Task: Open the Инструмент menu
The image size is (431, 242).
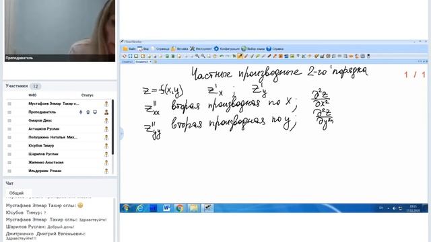Action: pyautogui.click(x=201, y=49)
